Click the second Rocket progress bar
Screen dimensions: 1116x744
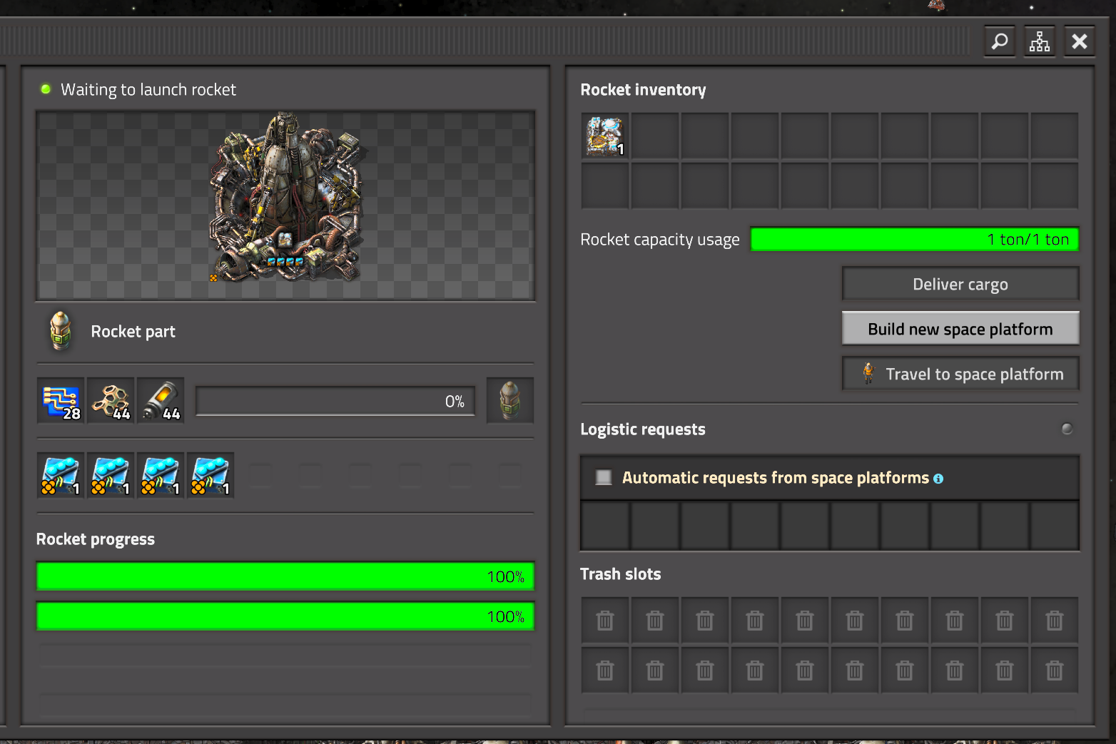click(x=285, y=616)
